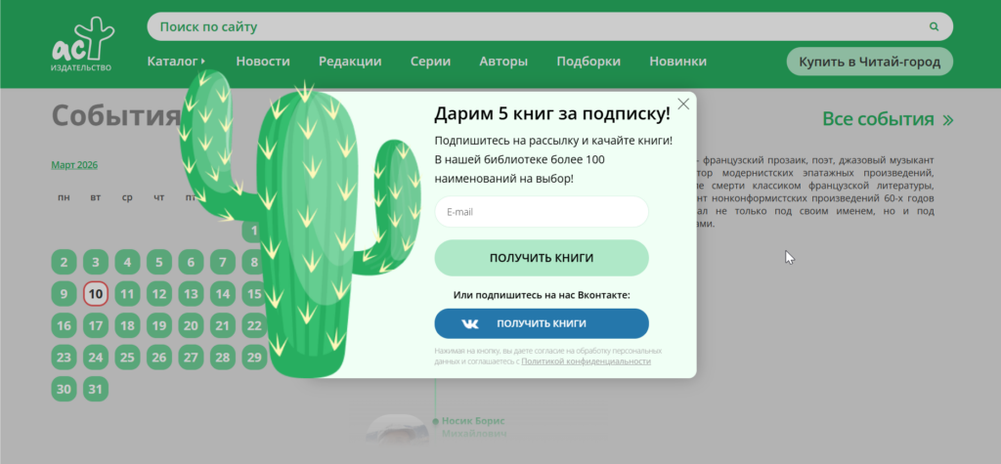Focus the E-mail input field
The image size is (1001, 464).
[541, 212]
